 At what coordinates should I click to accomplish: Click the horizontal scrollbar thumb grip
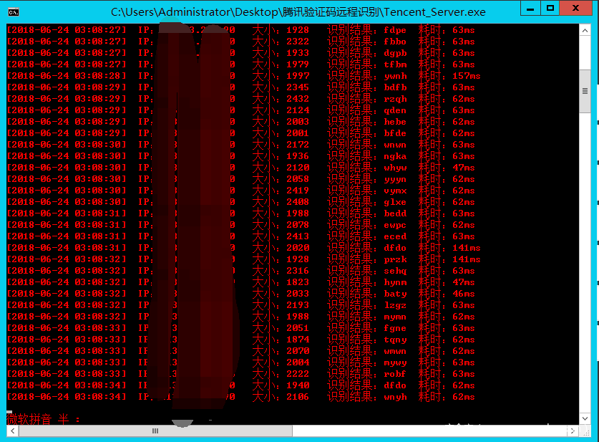pos(155,431)
